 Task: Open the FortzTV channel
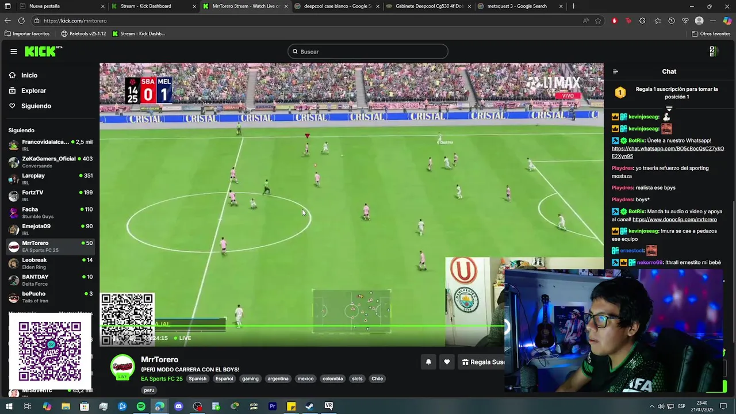[x=51, y=195]
